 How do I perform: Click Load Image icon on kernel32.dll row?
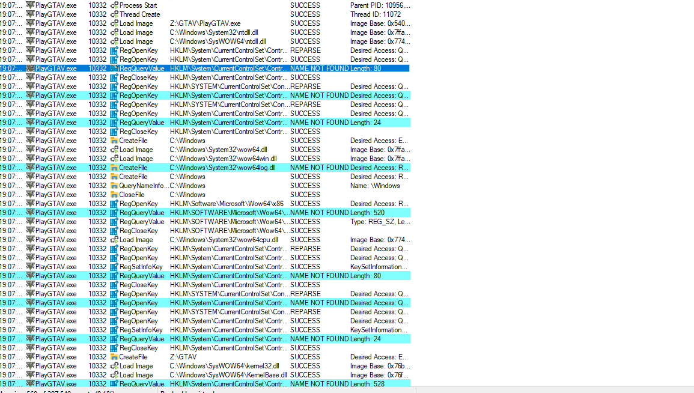click(114, 366)
